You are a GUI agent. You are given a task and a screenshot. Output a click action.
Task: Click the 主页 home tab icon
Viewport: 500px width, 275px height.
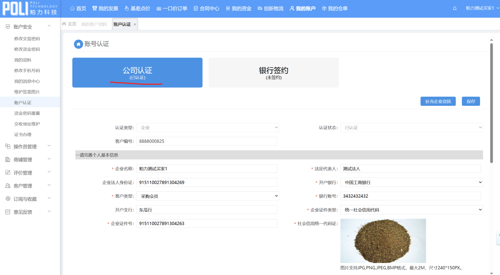click(x=64, y=24)
